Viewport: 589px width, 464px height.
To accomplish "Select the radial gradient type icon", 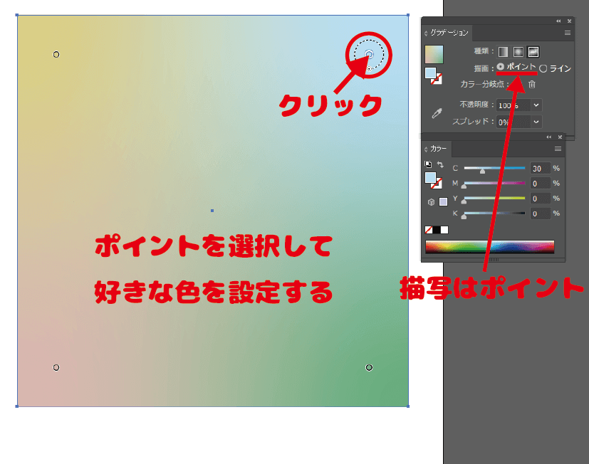I will [518, 52].
